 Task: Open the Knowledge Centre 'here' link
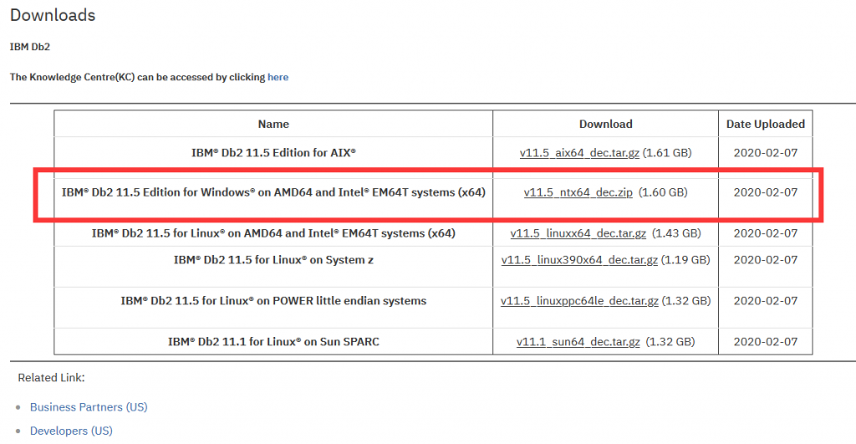click(278, 77)
